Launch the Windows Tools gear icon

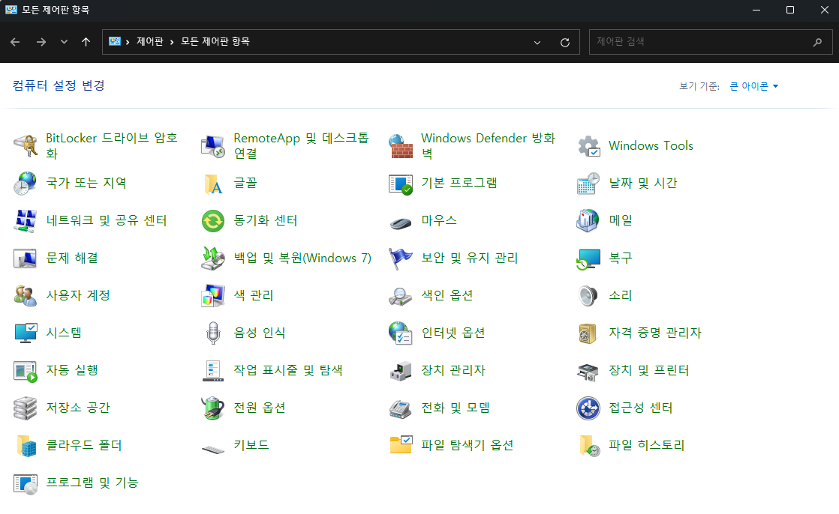(588, 146)
